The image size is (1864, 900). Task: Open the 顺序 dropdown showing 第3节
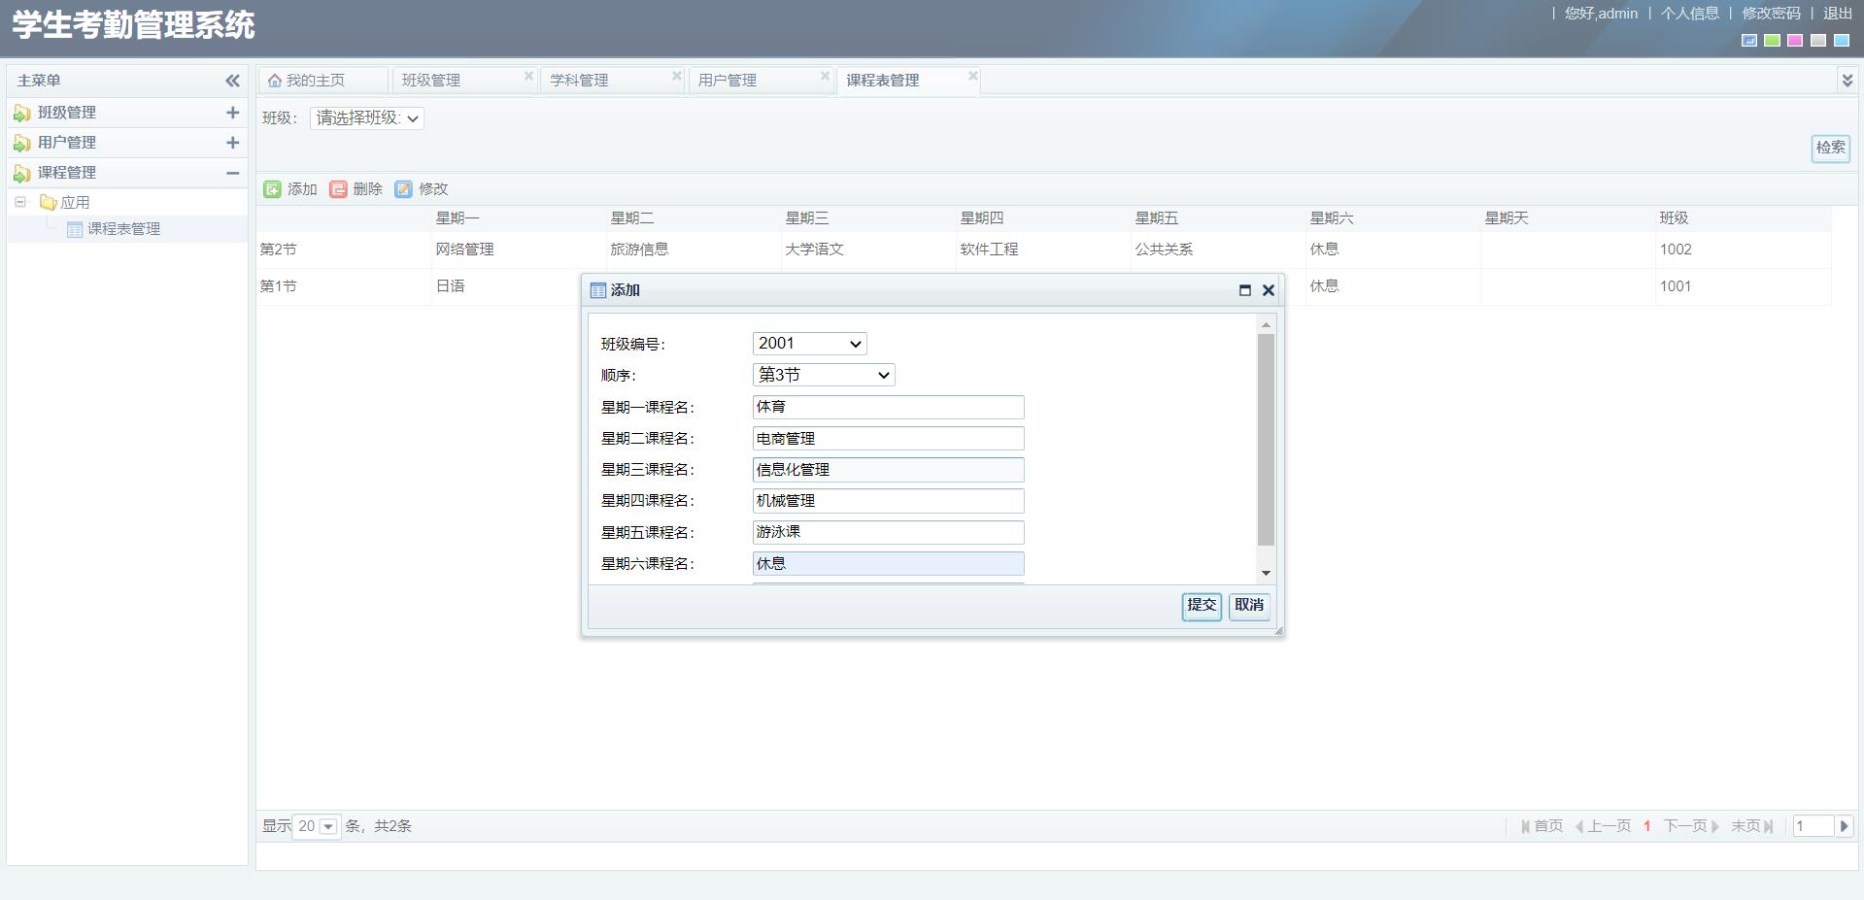[824, 375]
